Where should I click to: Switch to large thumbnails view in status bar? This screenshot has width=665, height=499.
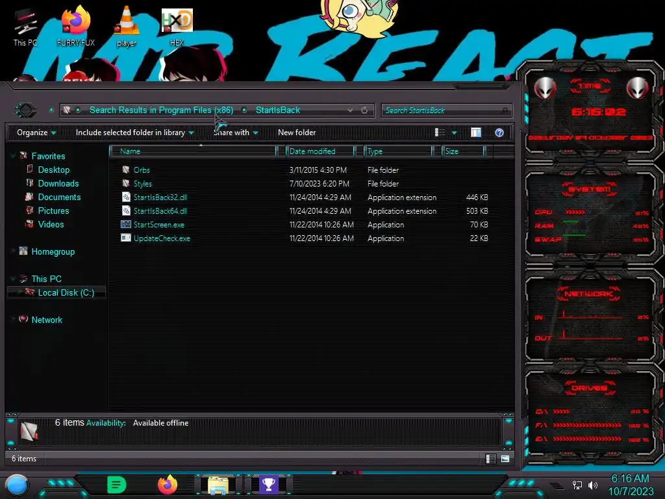(505, 459)
